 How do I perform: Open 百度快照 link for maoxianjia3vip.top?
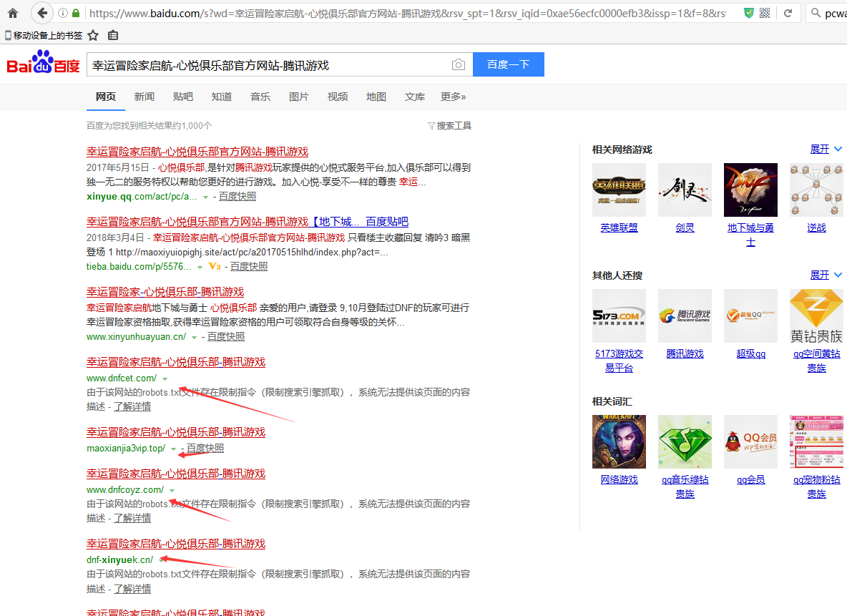click(x=205, y=448)
